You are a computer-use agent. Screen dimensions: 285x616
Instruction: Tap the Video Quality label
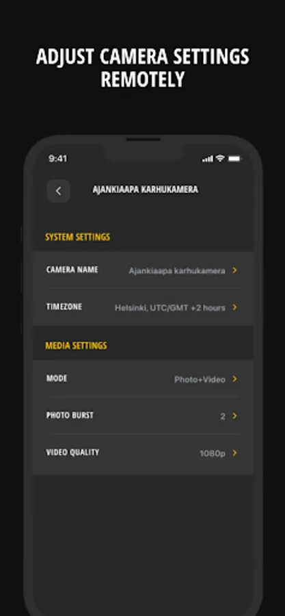click(x=73, y=452)
